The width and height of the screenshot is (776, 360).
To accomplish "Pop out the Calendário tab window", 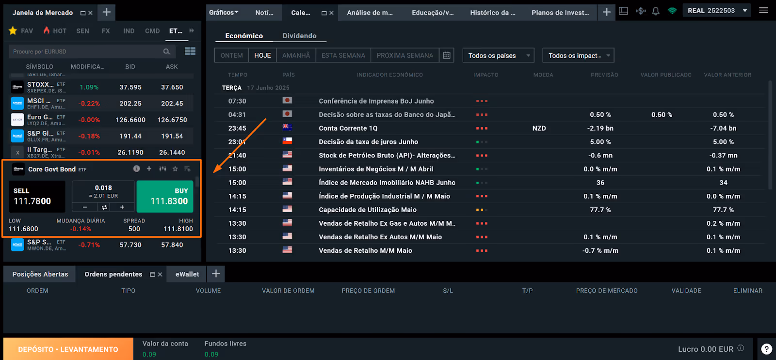I will pyautogui.click(x=324, y=13).
